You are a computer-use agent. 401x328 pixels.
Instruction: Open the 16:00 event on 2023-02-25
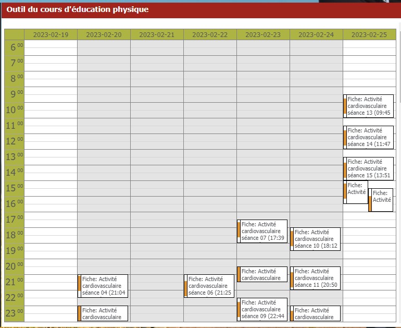coord(382,200)
